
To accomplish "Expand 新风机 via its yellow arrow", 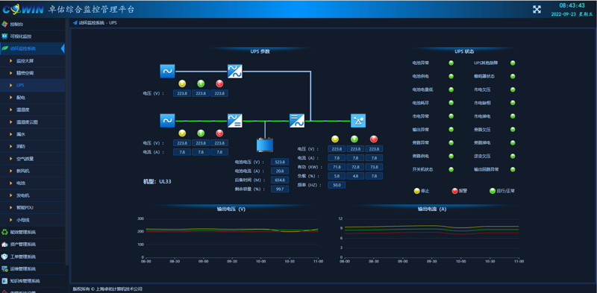I will click(x=11, y=171).
